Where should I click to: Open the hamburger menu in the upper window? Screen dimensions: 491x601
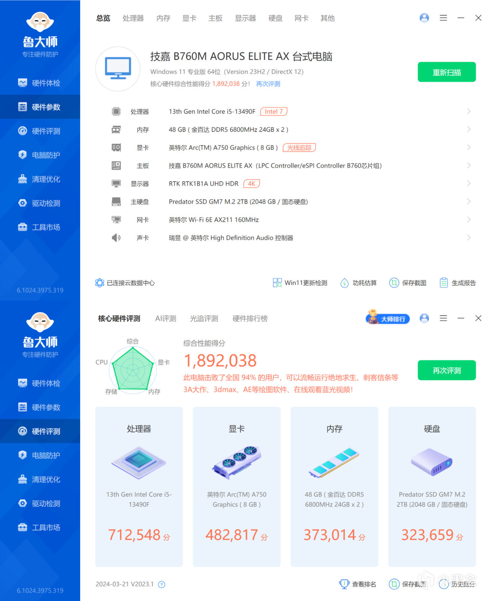(x=443, y=18)
